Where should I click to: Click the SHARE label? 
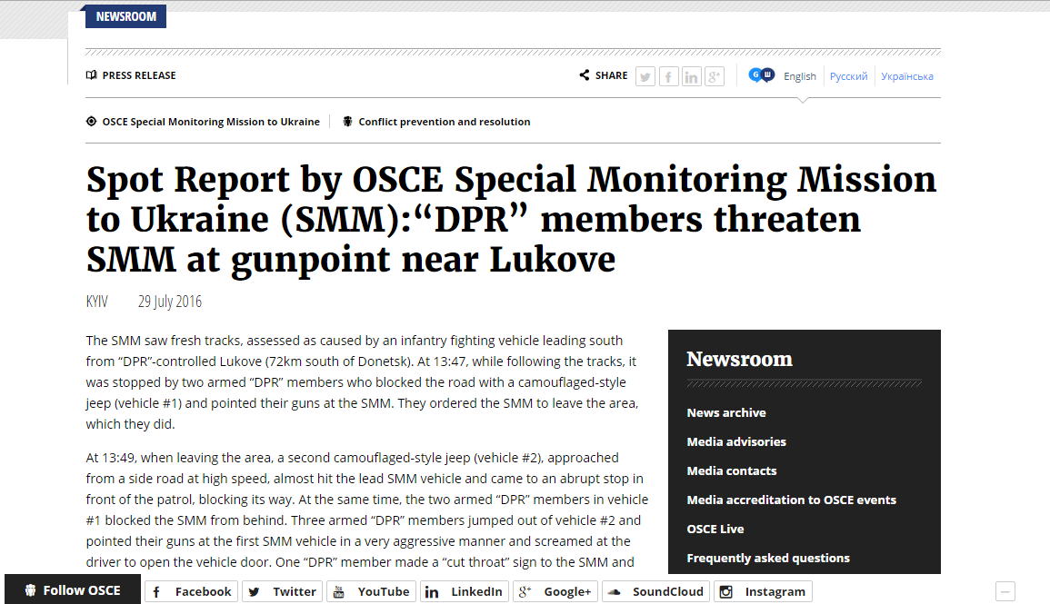click(x=612, y=75)
